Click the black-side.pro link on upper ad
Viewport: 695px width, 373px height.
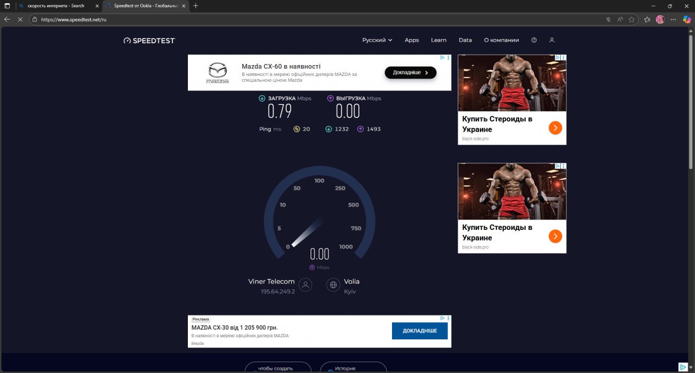pos(475,139)
